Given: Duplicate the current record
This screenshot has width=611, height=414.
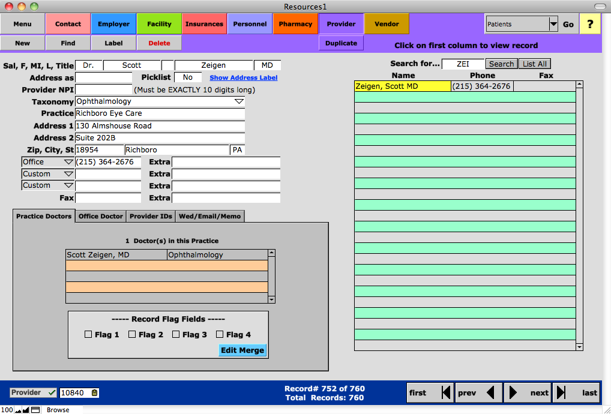Looking at the screenshot, I should (x=341, y=43).
